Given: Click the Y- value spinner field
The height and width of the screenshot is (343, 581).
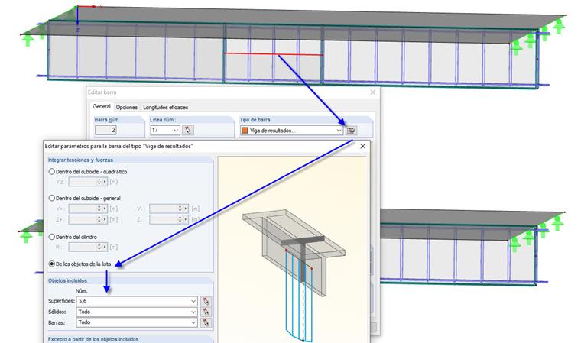Looking at the screenshot, I should 169,209.
